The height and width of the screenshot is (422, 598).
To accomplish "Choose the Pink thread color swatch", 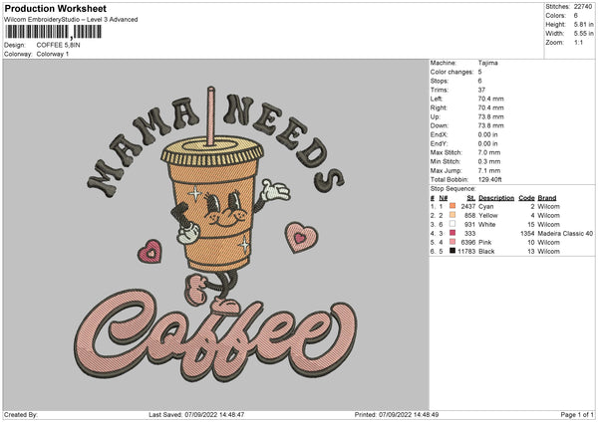I will (x=452, y=242).
